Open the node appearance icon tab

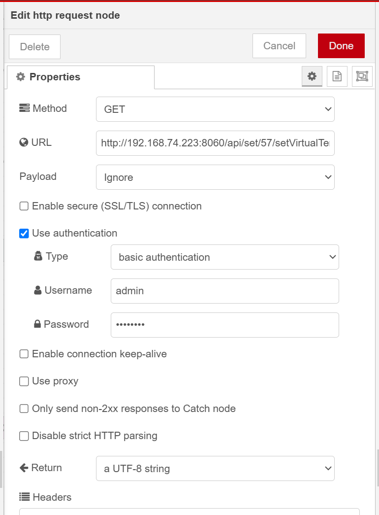click(x=362, y=76)
